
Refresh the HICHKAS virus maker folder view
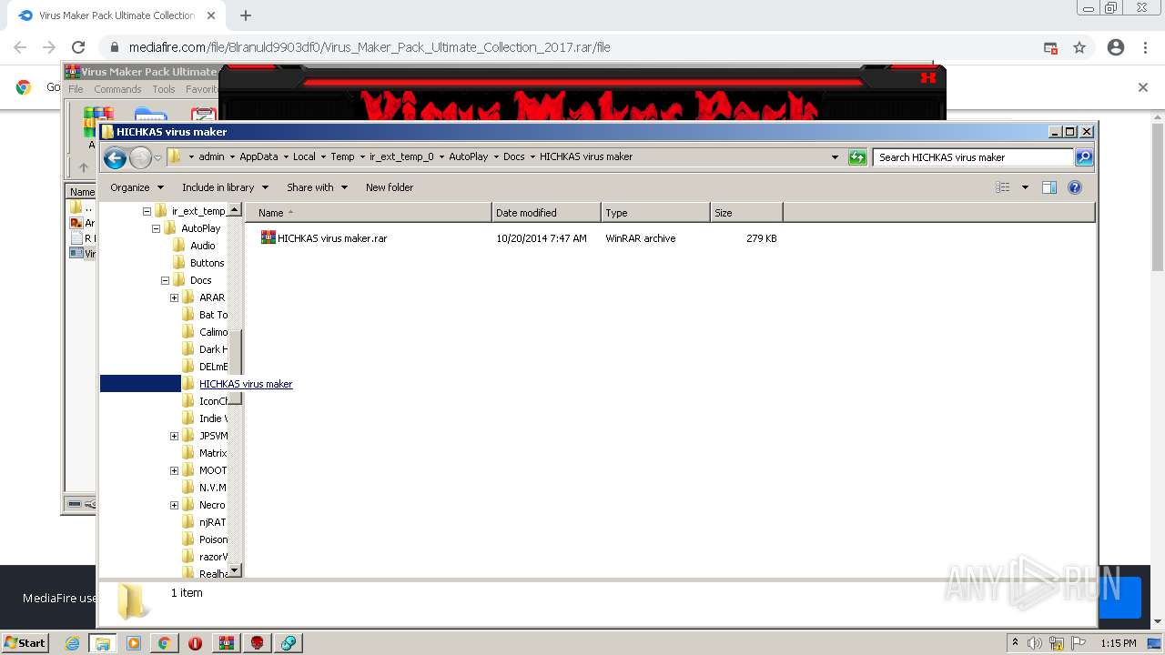coord(857,157)
